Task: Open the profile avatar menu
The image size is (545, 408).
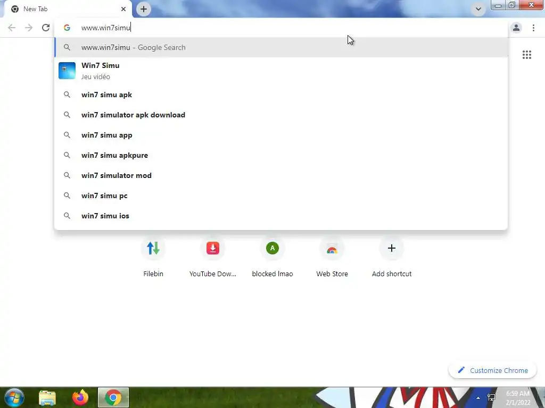Action: [x=516, y=28]
